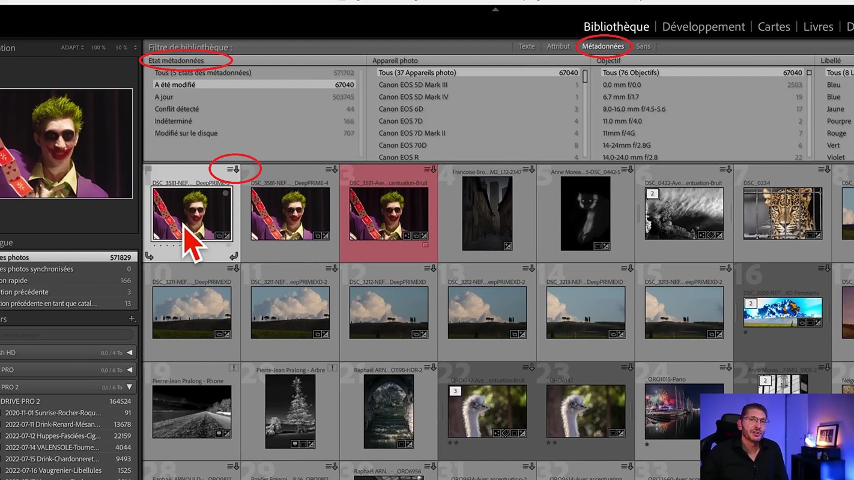Select the Attribut filter tab
Image resolution: width=854 pixels, height=480 pixels.
tap(559, 46)
